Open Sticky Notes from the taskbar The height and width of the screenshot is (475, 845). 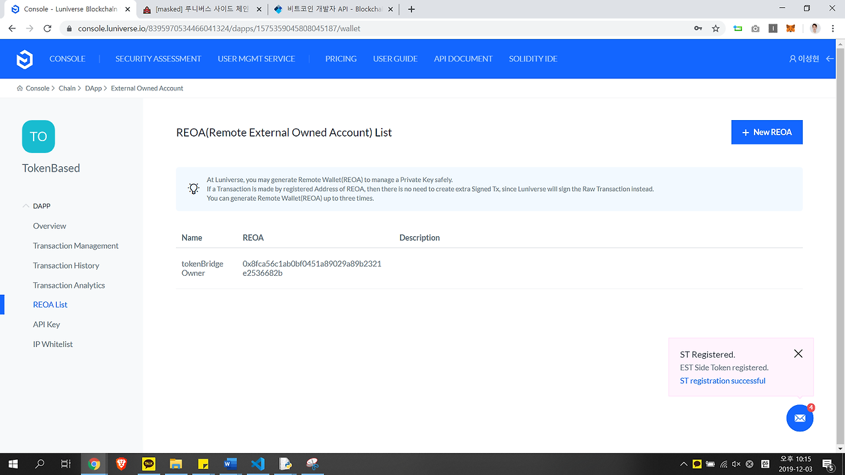click(203, 464)
